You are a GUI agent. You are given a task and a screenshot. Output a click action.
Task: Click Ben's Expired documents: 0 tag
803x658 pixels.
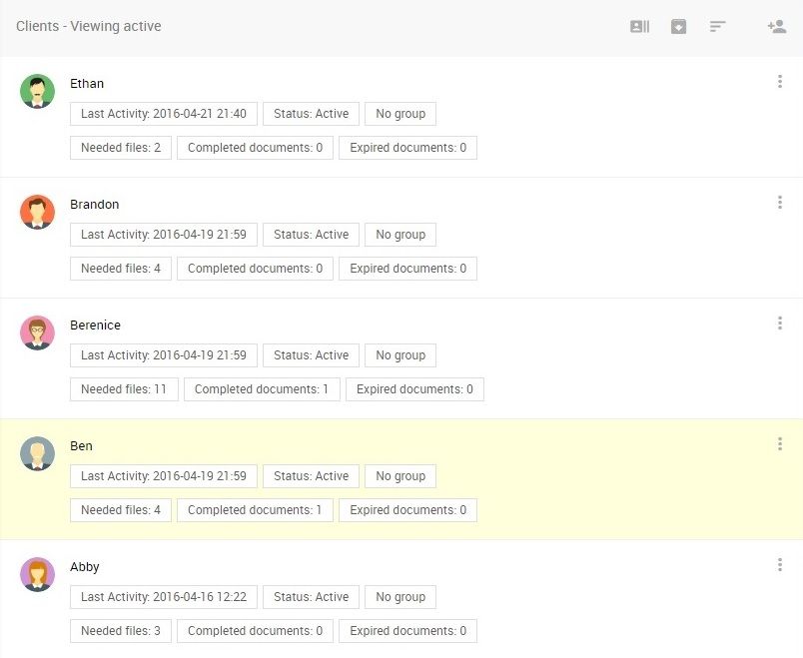point(408,510)
